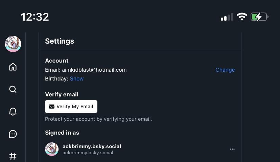Open Notifications with the bell icon

pyautogui.click(x=13, y=112)
